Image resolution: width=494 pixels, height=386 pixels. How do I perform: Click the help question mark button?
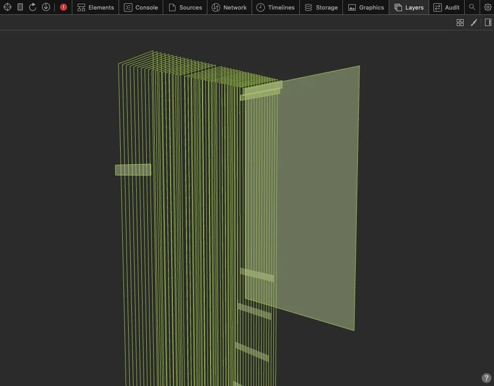click(486, 377)
